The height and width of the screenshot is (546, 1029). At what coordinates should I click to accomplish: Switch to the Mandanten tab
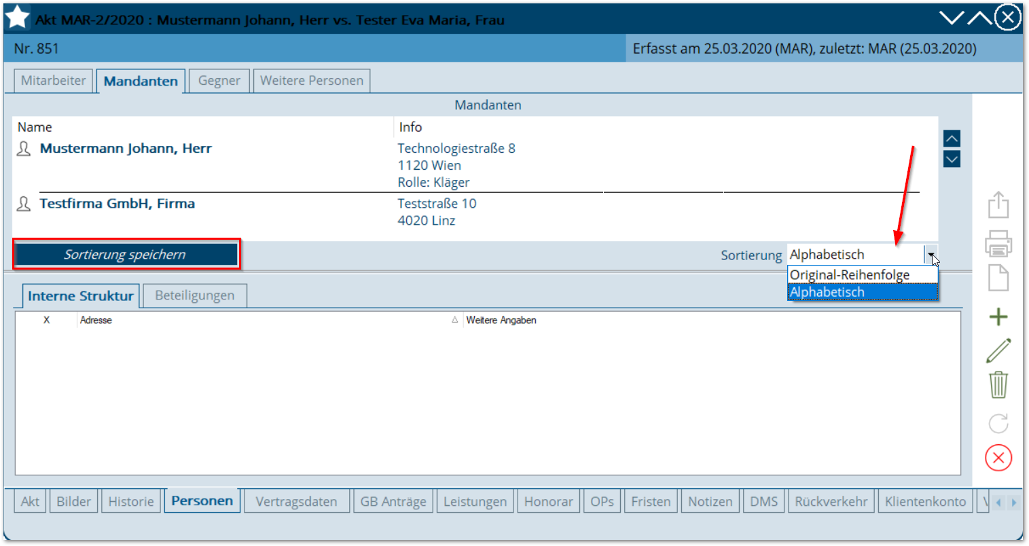tap(141, 81)
